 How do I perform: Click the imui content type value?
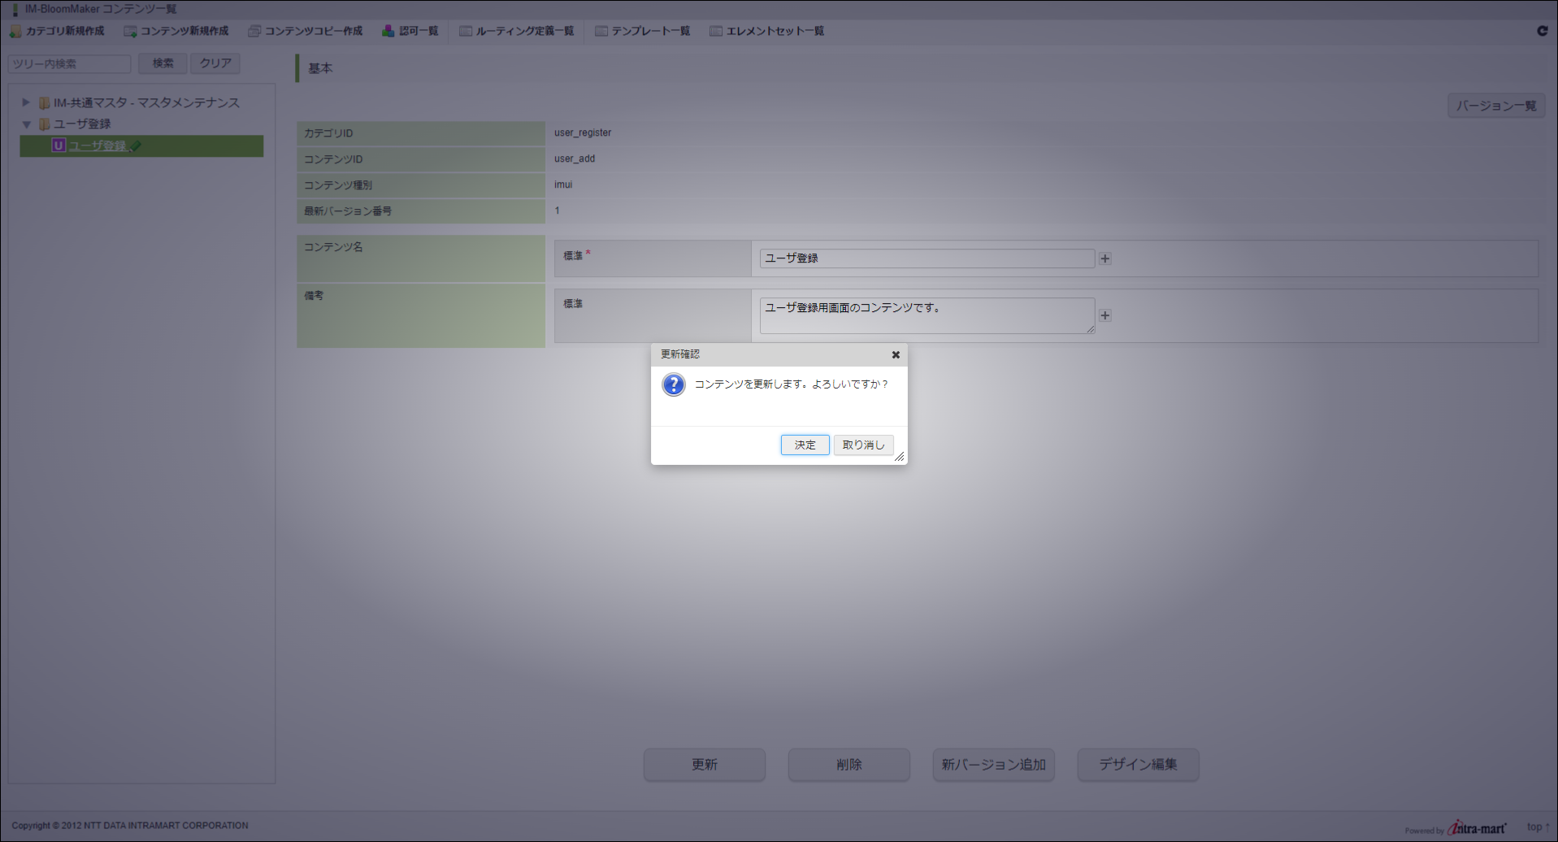point(563,184)
